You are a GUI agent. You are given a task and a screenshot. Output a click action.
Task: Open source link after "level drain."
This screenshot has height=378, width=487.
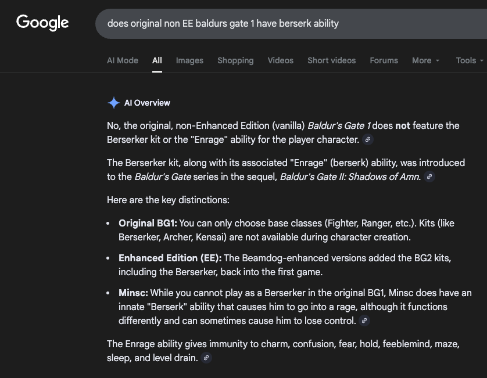(x=206, y=358)
